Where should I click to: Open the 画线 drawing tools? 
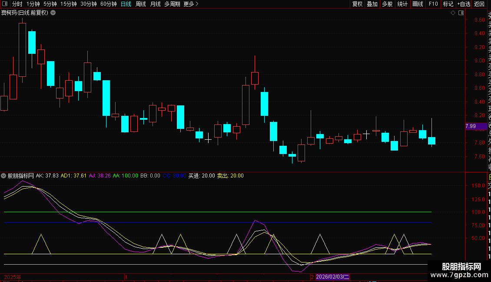(x=418, y=4)
